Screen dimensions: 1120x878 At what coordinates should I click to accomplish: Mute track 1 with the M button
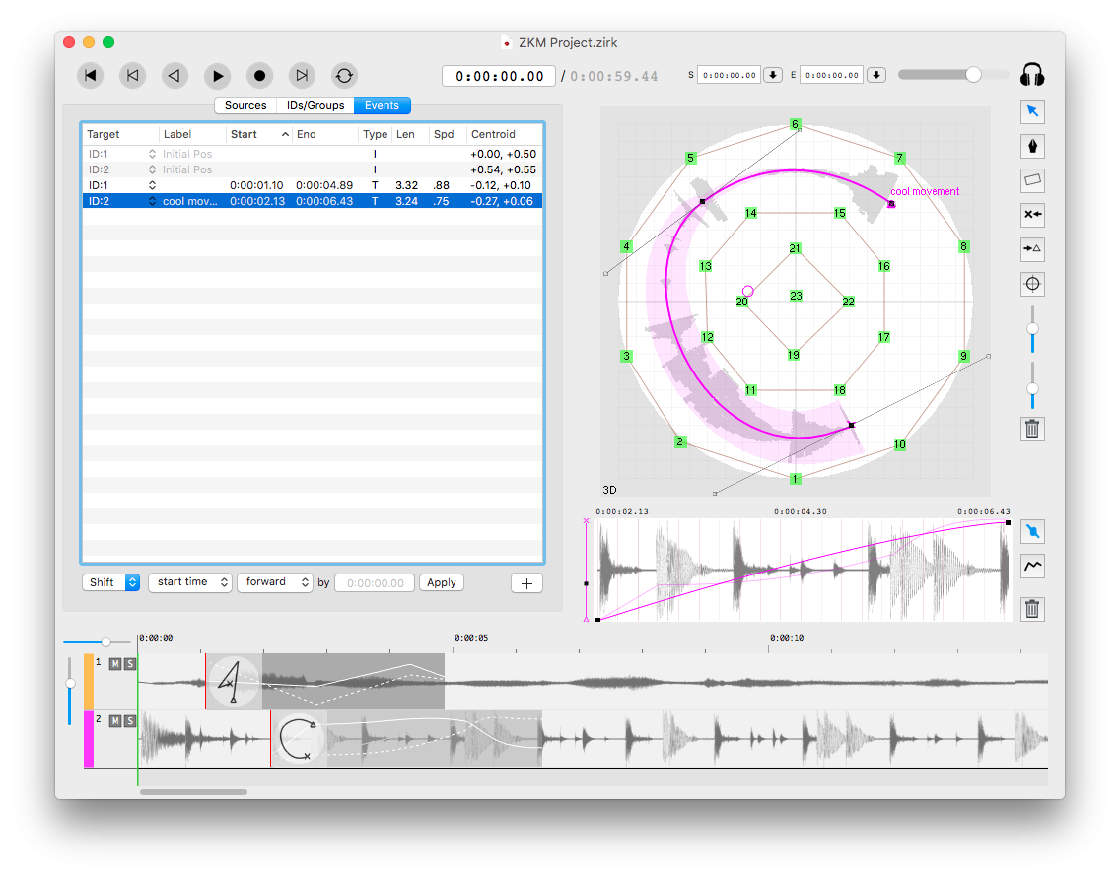click(115, 664)
